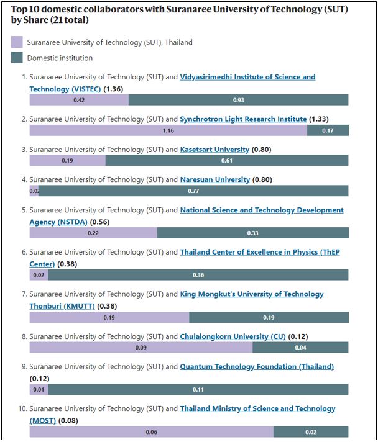The height and width of the screenshot is (442, 378).
Task: Click the 'Suranaree University of Technology (SUT), Thailand' legend label
Action: coord(110,42)
